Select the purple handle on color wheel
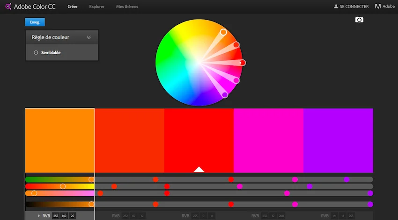The height and width of the screenshot is (220, 398). [x=225, y=95]
